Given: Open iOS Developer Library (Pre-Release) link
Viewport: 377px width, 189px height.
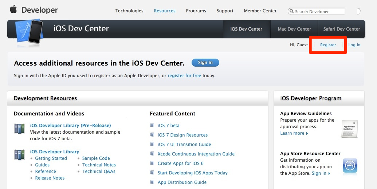Looking at the screenshot, I should [x=70, y=125].
